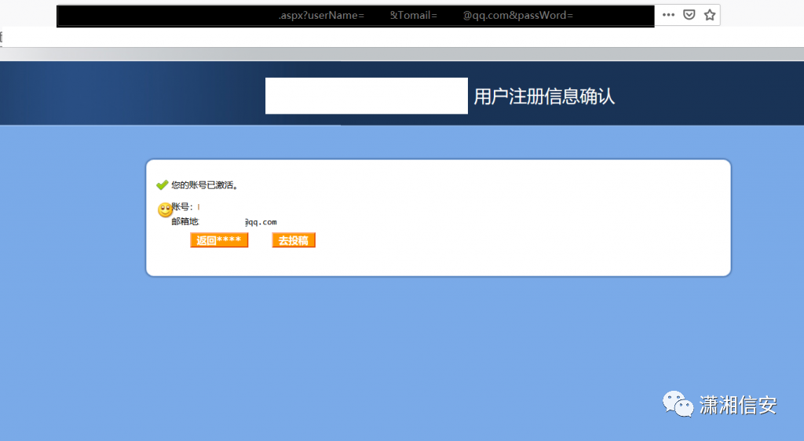Click the @qq.com email address text

(x=261, y=222)
